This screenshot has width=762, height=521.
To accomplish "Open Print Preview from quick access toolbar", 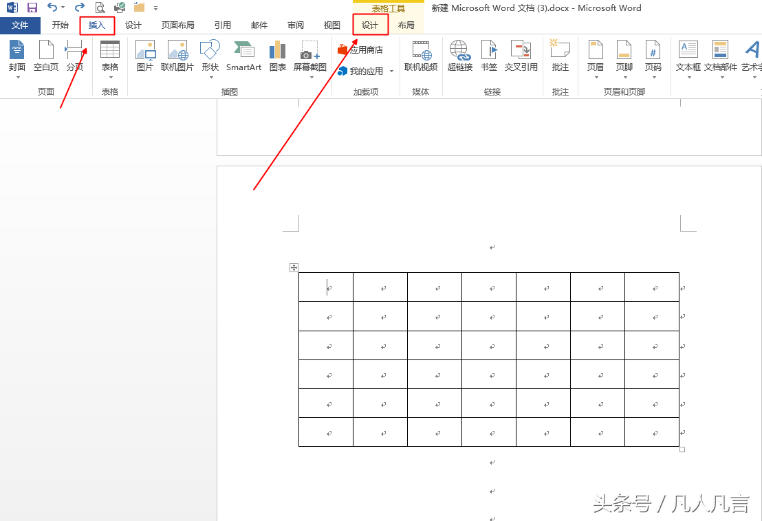I will 100,8.
